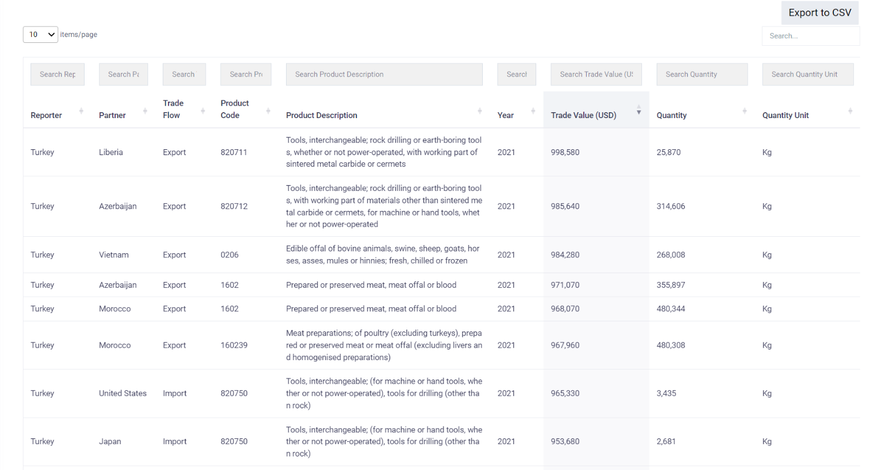Screen dimensions: 881x470
Task: Select quantity 2,681 cell
Action: (666, 442)
